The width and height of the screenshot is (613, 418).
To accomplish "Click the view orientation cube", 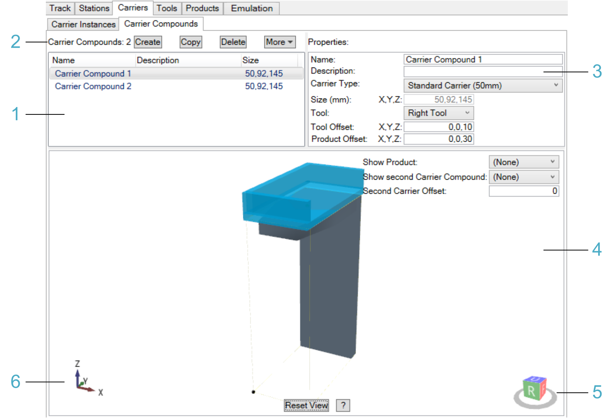I will coord(535,389).
